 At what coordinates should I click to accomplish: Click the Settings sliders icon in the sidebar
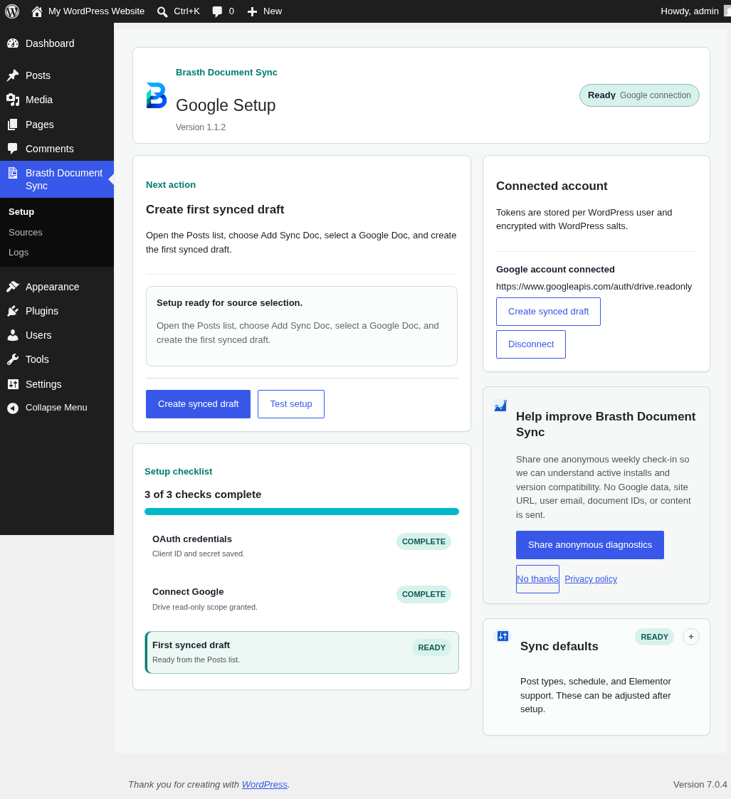13,384
